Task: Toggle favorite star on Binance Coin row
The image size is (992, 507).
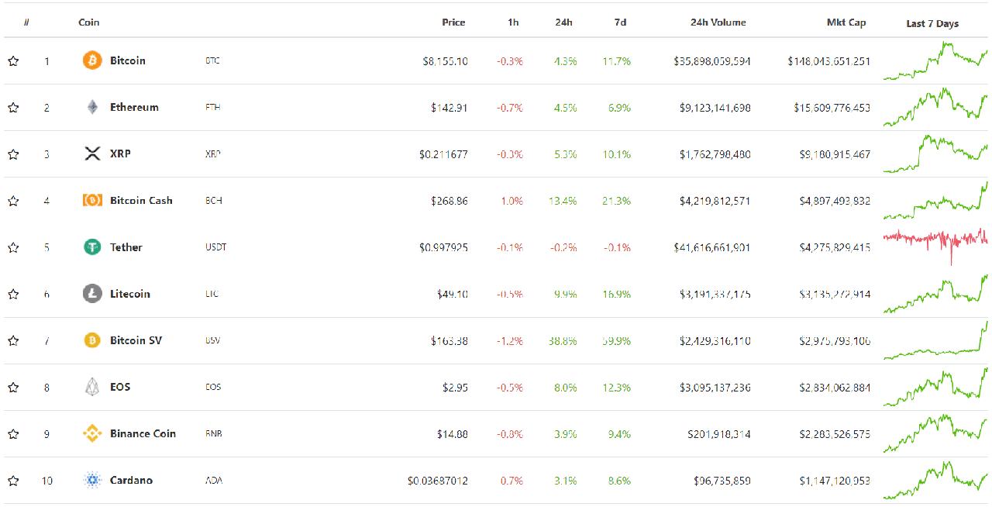Action: (13, 434)
